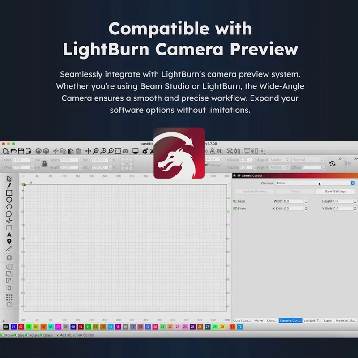Switch to the Console tab
358x358 pixels.
pos(272,320)
